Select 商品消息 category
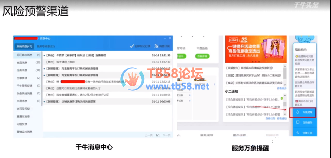Viewport: 331px width, 158px height. coord(28,62)
